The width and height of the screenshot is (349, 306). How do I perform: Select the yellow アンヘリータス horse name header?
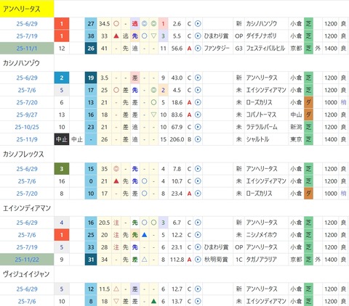click(x=27, y=9)
